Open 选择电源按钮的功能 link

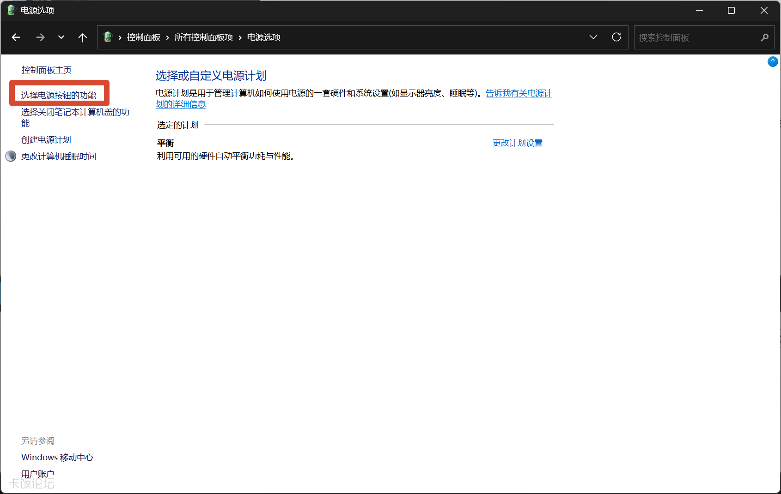[x=59, y=95]
